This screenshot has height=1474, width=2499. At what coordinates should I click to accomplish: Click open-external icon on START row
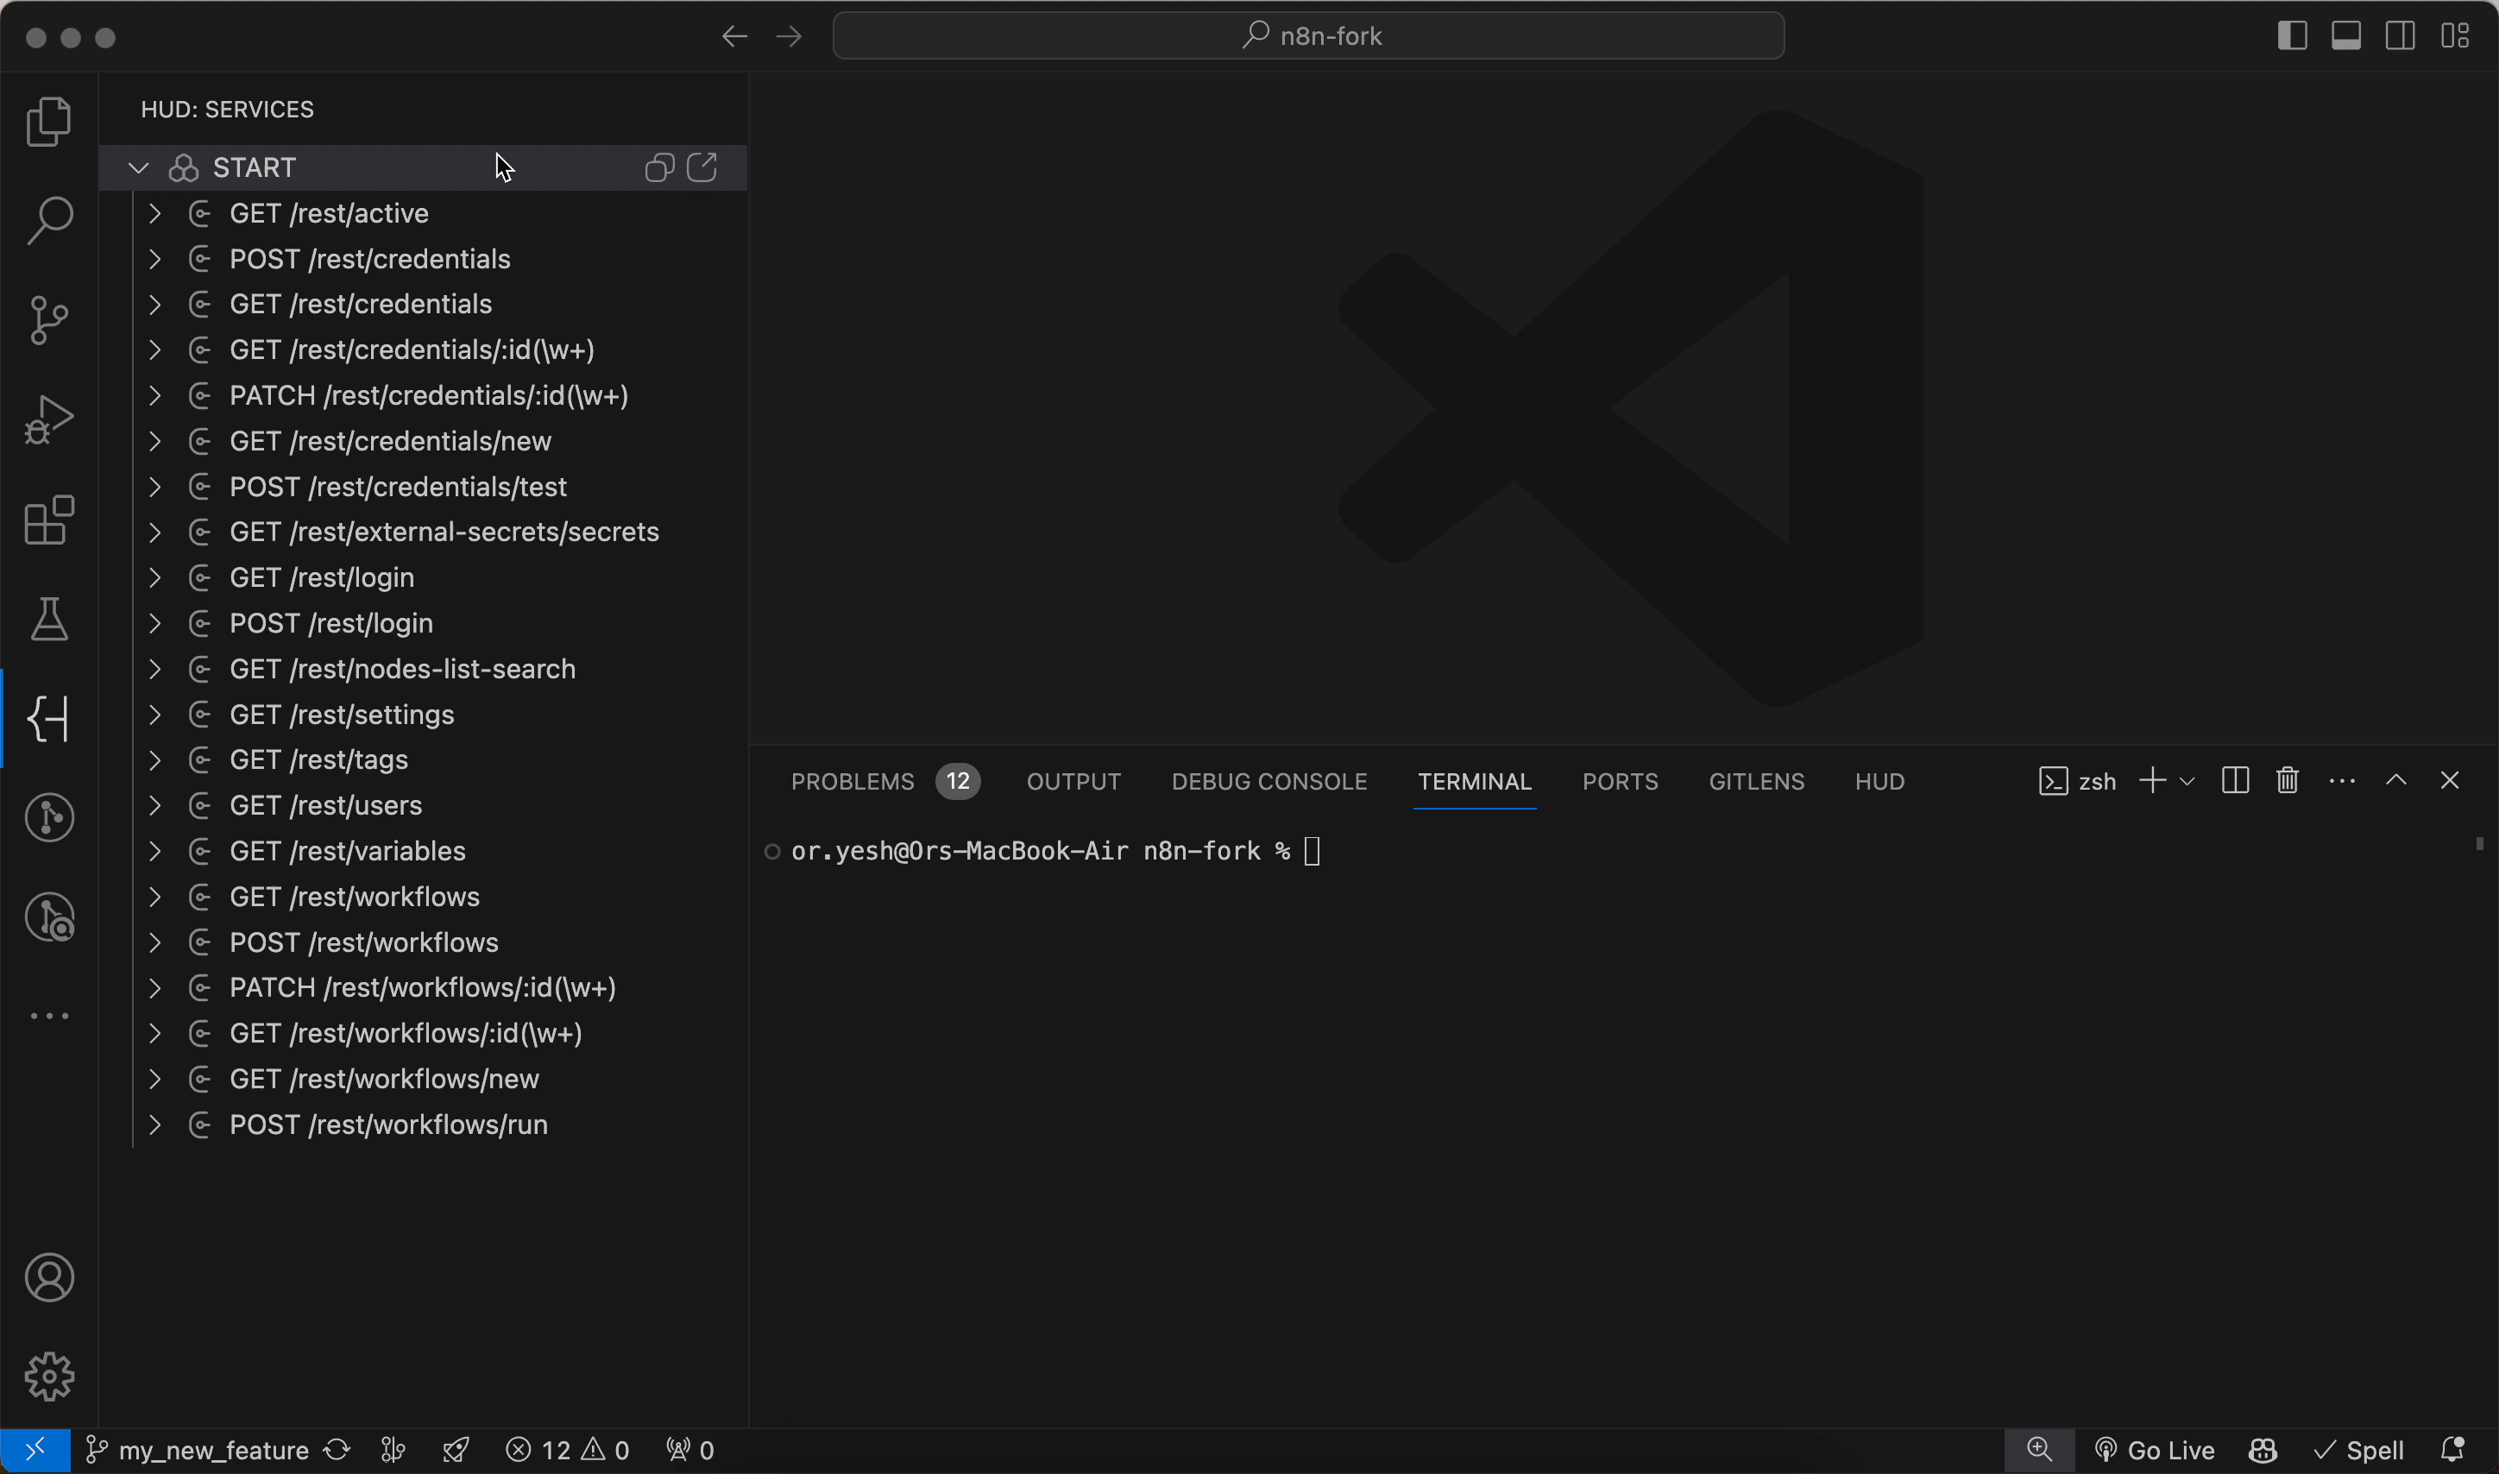(x=702, y=167)
